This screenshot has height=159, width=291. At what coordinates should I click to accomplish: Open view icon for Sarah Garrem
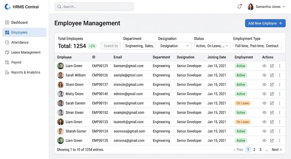coord(264,103)
